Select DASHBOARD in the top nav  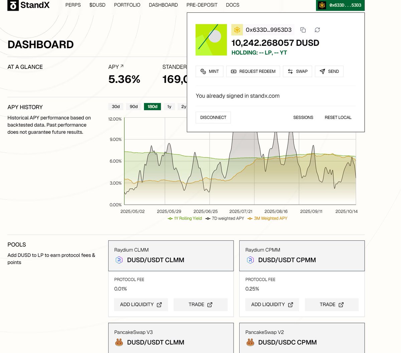[x=163, y=5]
